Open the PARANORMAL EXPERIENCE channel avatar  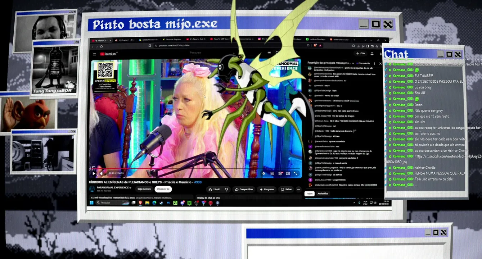pyautogui.click(x=92, y=189)
